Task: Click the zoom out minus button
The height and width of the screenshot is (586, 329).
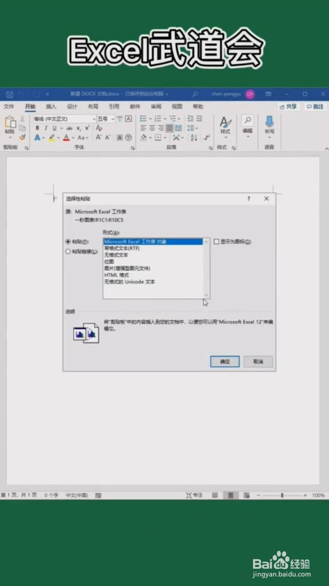Action: (x=258, y=495)
